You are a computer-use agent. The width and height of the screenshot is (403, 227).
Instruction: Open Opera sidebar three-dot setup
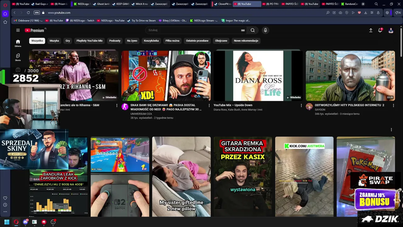pyautogui.click(x=5, y=212)
